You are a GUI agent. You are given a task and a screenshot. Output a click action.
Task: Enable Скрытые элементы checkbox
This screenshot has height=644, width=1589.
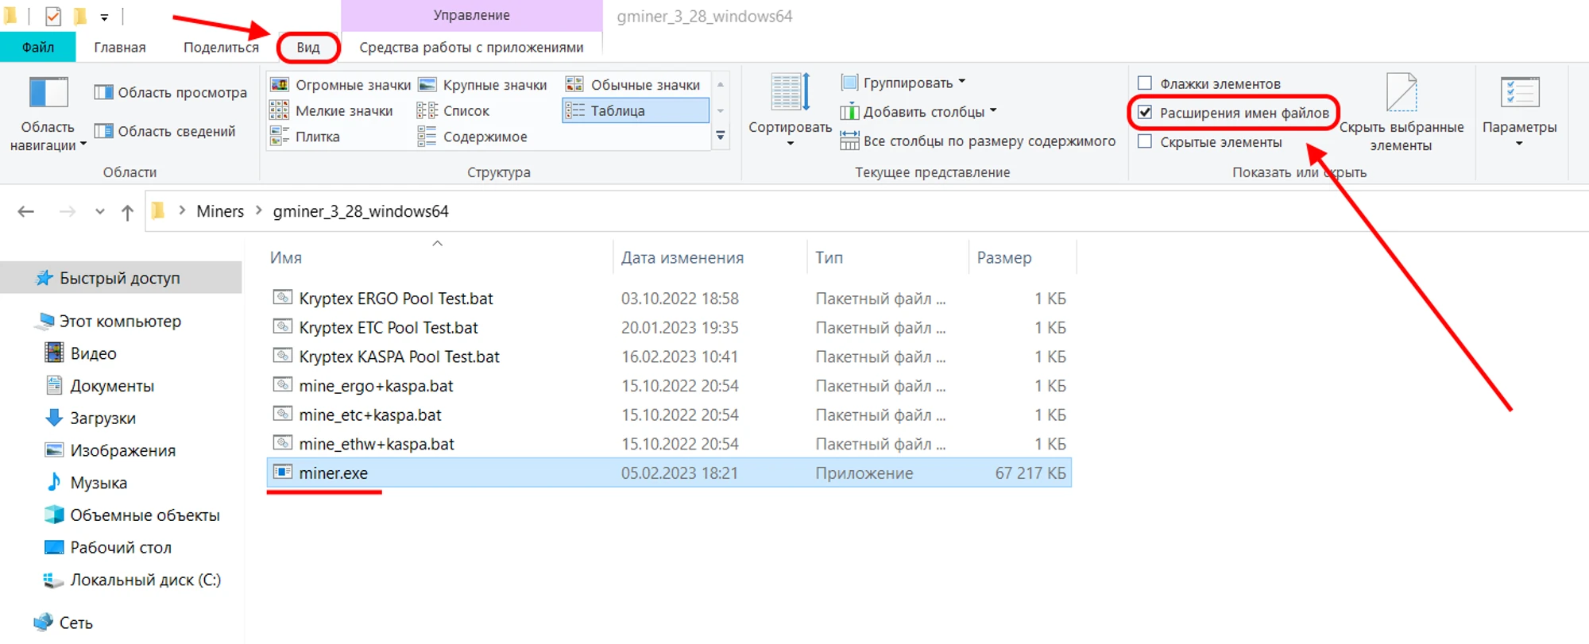click(1145, 142)
